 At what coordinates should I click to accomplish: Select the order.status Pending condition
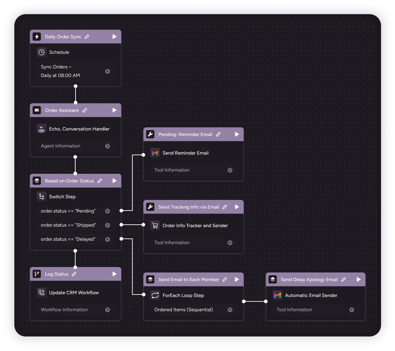point(68,211)
